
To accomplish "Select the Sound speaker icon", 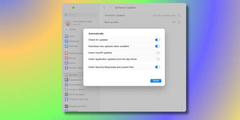I will (66, 58).
